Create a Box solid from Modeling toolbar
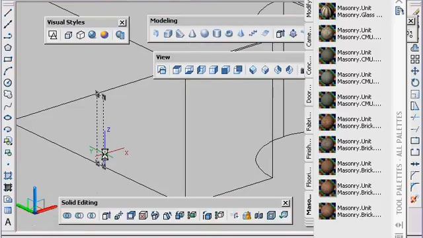The height and width of the screenshot is (238, 423). (x=168, y=34)
